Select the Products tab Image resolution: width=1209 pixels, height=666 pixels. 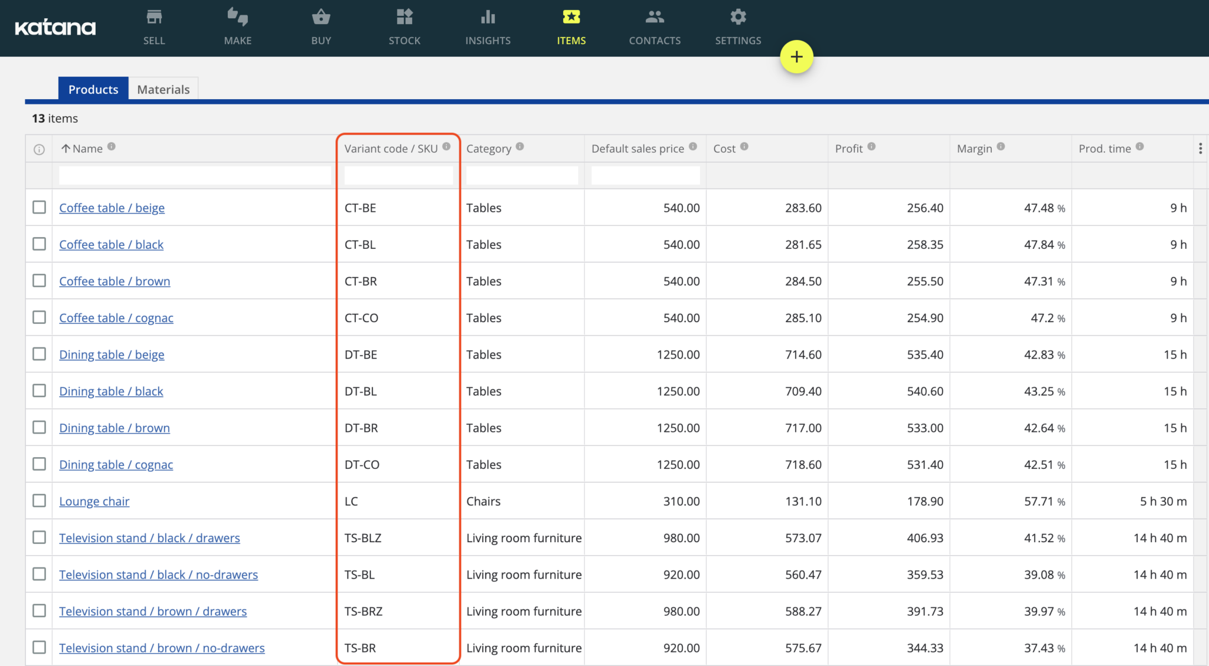(93, 88)
